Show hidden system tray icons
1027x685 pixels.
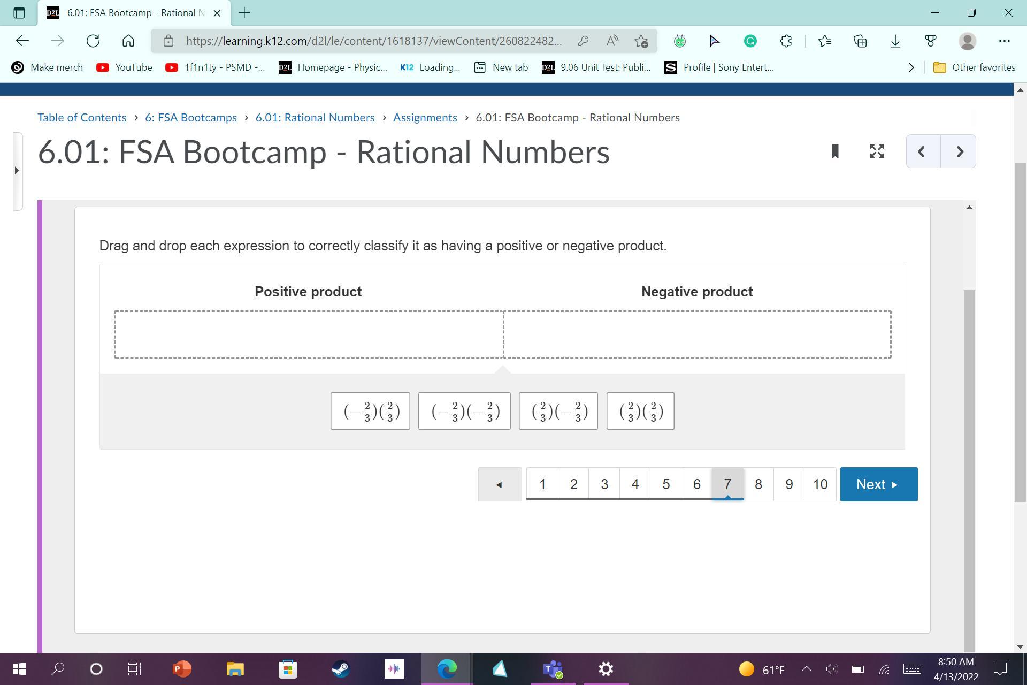click(x=806, y=669)
